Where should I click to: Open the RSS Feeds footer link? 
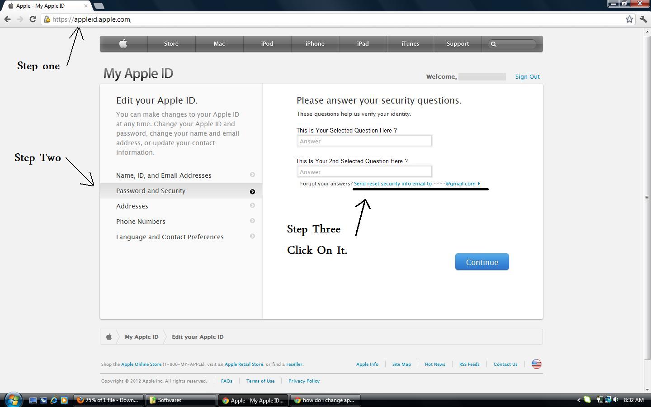coord(469,364)
